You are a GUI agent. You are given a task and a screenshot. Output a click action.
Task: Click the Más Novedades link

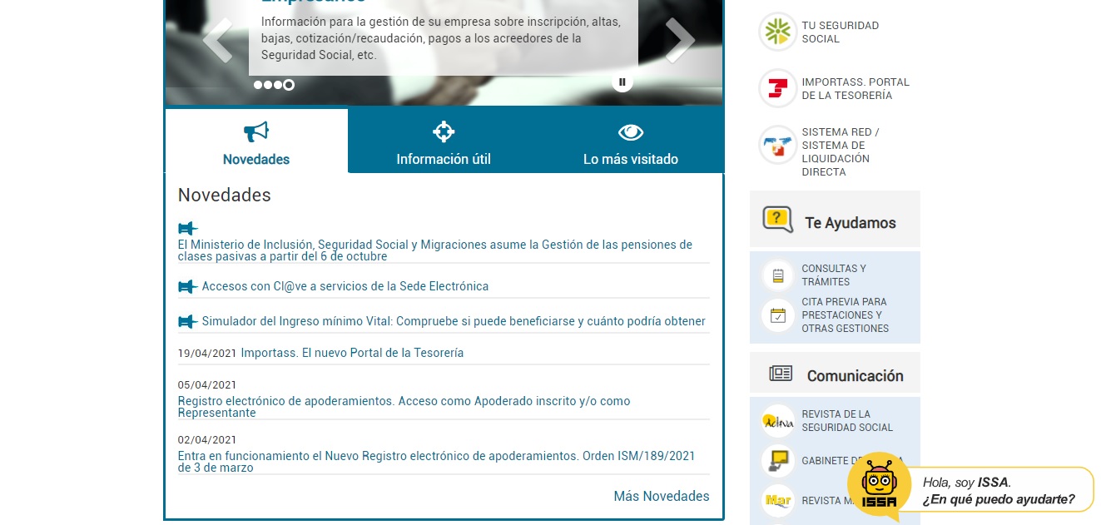click(661, 496)
